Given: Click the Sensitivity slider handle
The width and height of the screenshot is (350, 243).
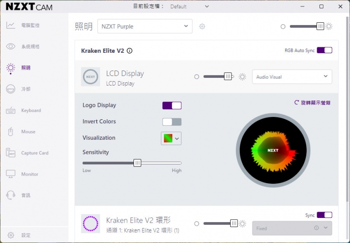Looking at the screenshot, I should coord(137,163).
